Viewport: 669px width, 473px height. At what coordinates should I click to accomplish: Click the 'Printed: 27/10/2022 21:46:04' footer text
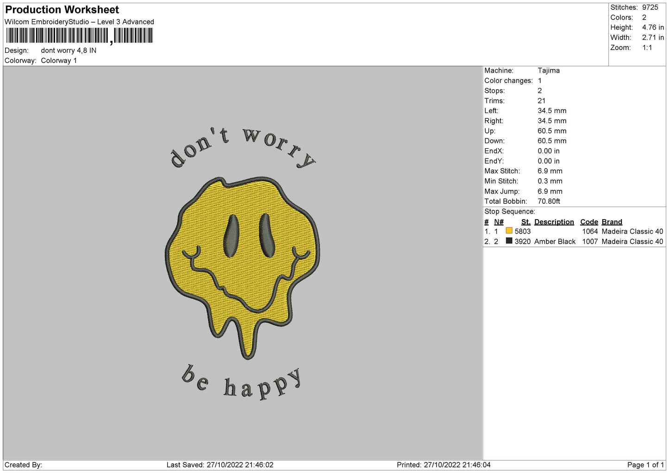coord(444,465)
